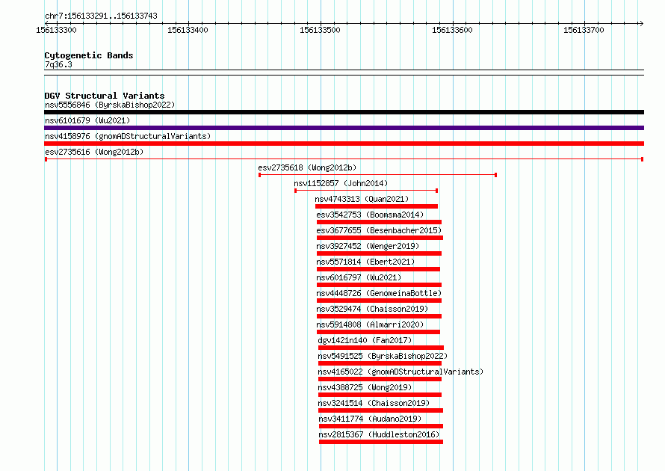Open the nsv5491525 (ByrskaBishop2022) label
The height and width of the screenshot is (471, 665).
(x=383, y=356)
